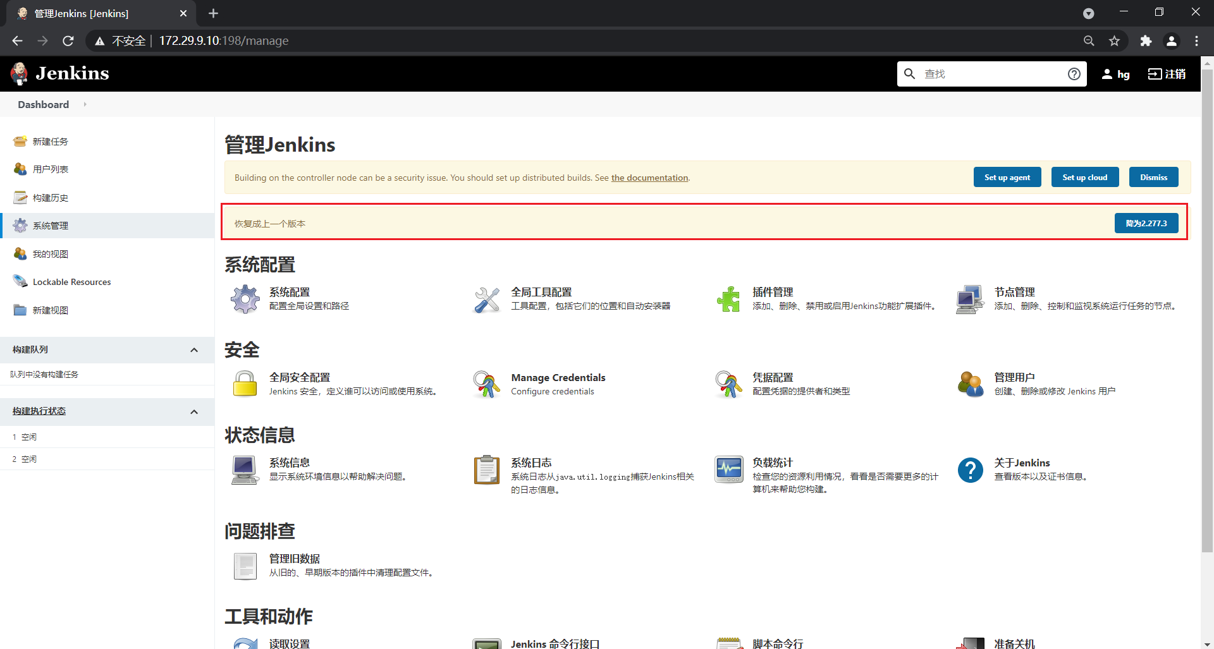Open 系统信息 monitor icon

(245, 470)
